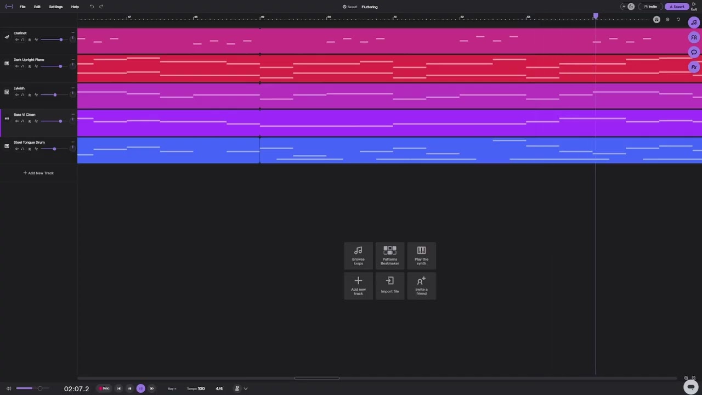Solo the Lyleish track

[x=22, y=95]
